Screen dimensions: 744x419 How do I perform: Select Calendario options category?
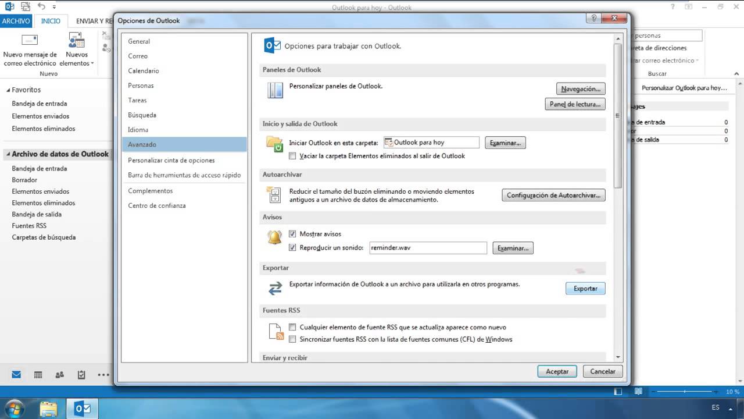[x=184, y=71]
